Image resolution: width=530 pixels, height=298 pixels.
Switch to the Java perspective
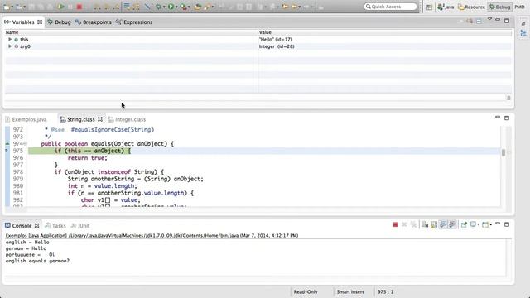pyautogui.click(x=446, y=7)
